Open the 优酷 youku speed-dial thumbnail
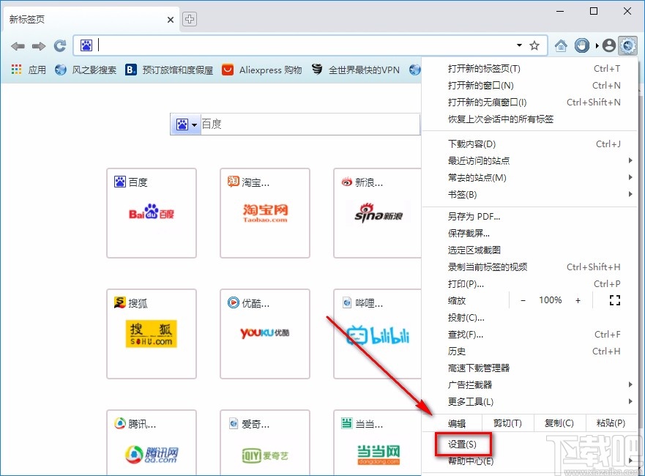This screenshot has height=476, width=645. click(265, 334)
